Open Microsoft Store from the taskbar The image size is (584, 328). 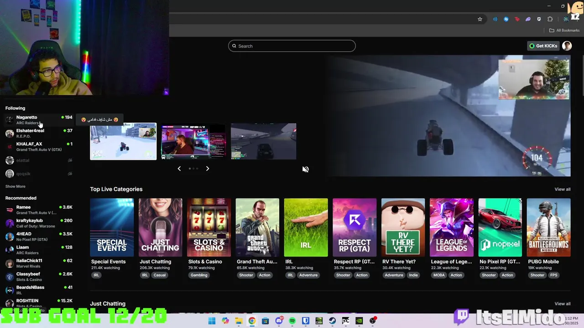pos(266,321)
